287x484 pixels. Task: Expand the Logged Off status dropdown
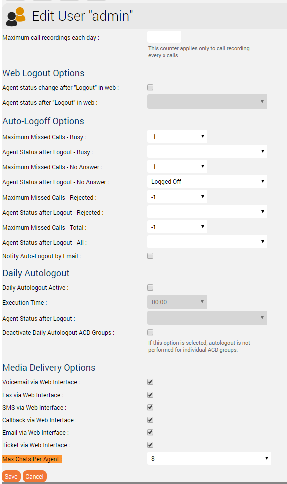207,182
